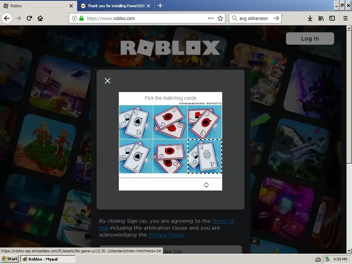Click the Roblox logo
Screen dimensions: 352x264
click(170, 47)
